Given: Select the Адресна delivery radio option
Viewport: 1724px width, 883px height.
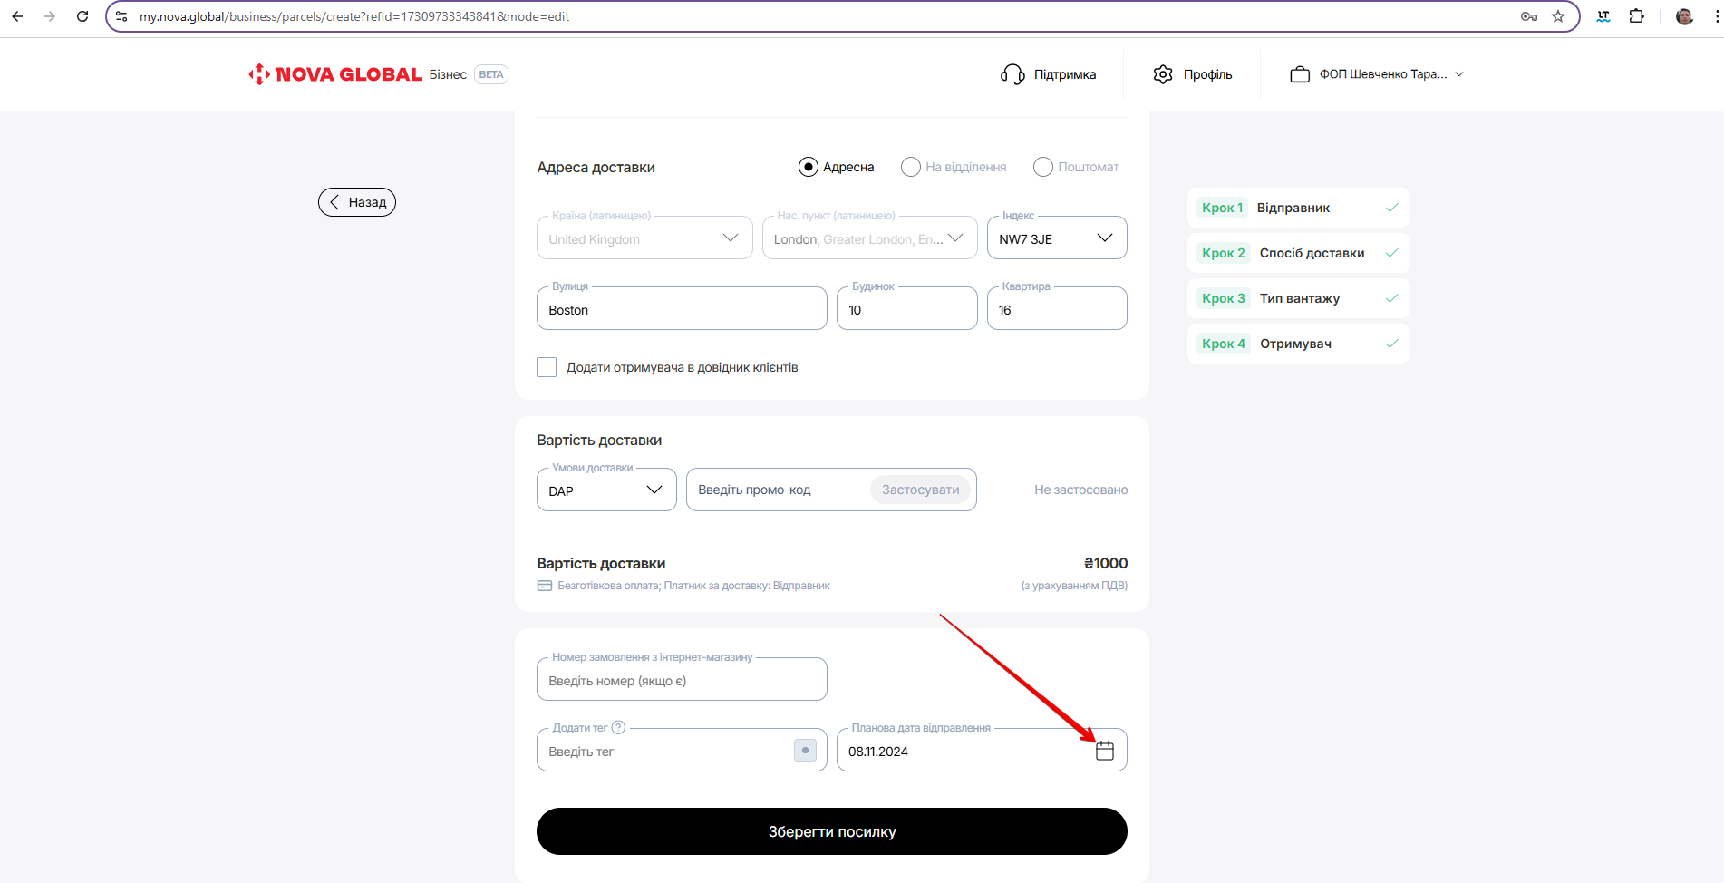Looking at the screenshot, I should click(x=808, y=167).
